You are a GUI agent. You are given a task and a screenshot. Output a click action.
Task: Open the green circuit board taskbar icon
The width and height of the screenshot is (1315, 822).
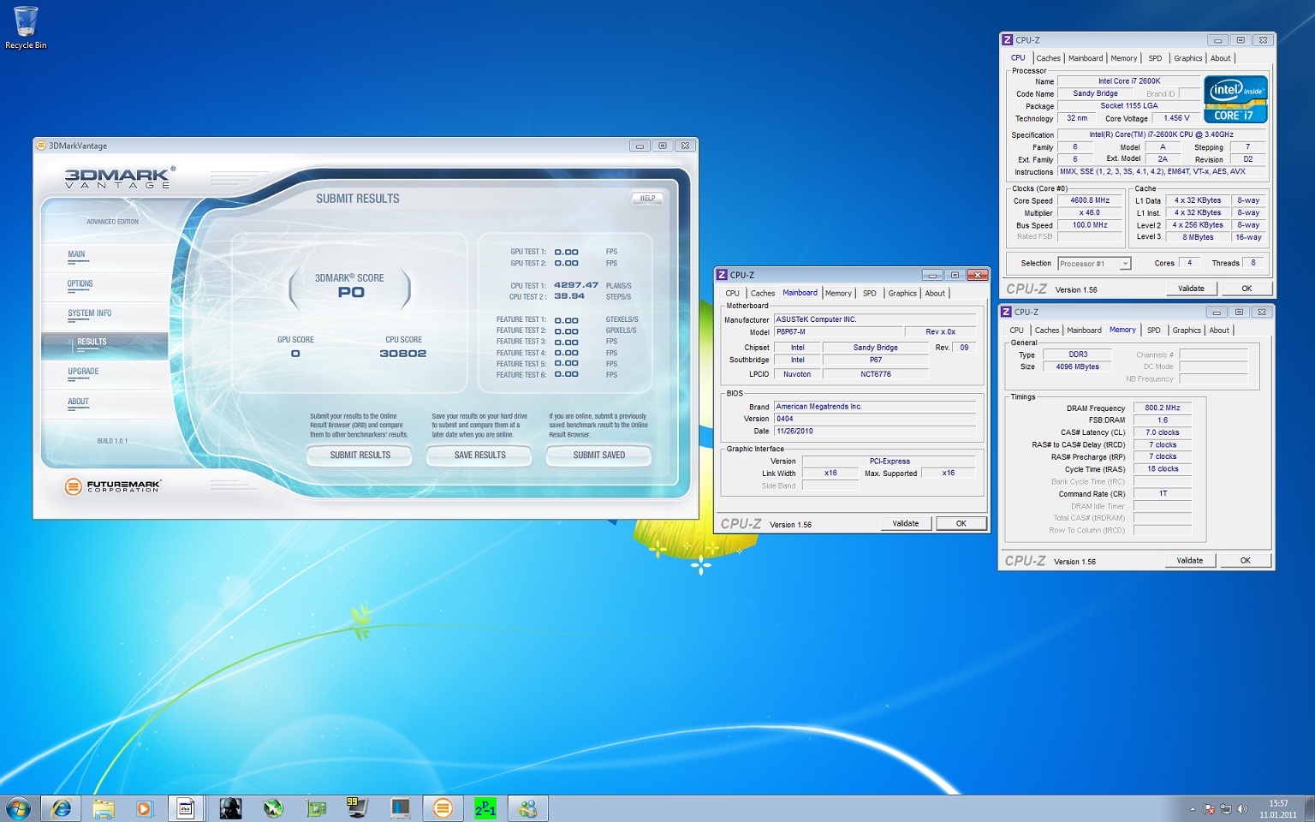[316, 808]
